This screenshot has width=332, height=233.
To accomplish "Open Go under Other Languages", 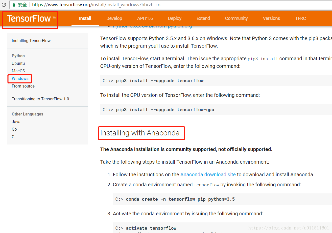I will [x=14, y=129].
